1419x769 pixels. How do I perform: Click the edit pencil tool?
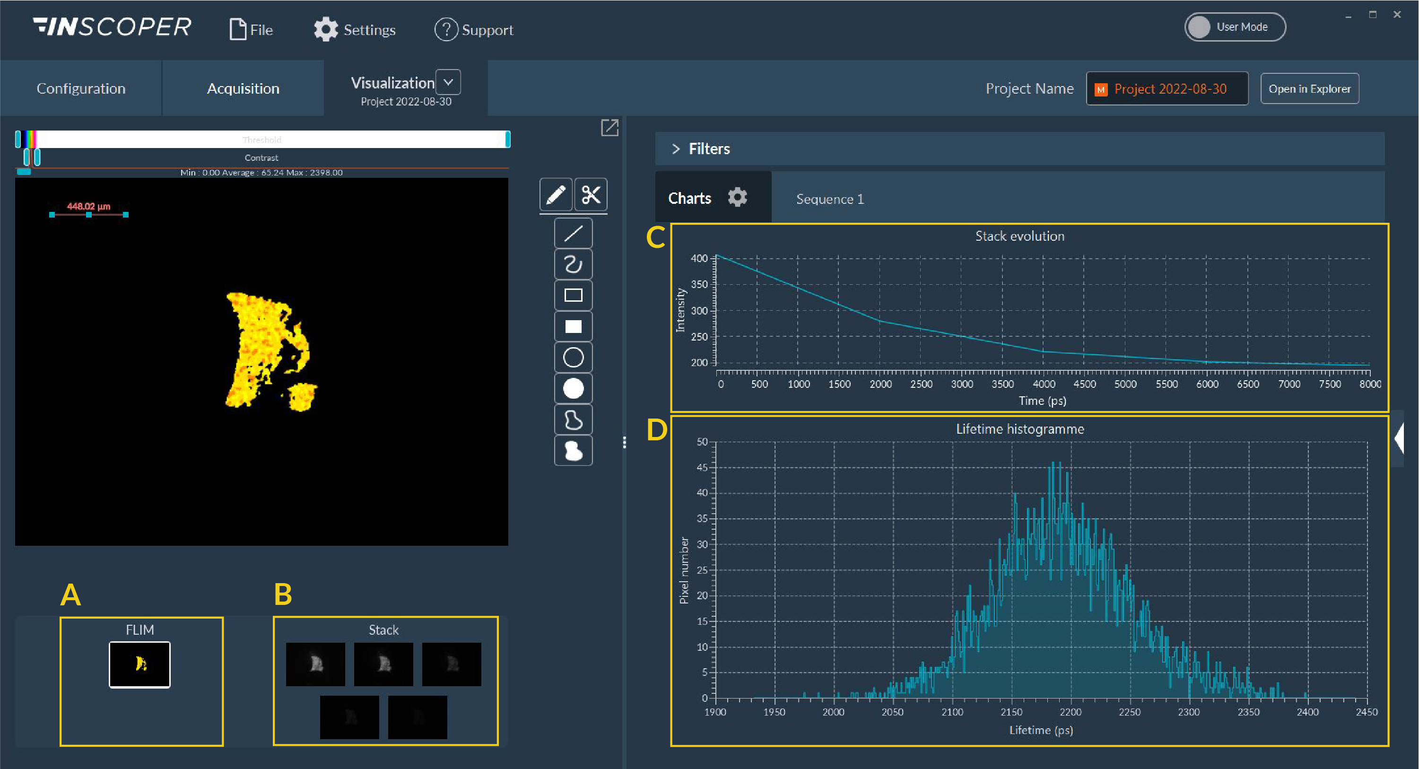point(557,195)
